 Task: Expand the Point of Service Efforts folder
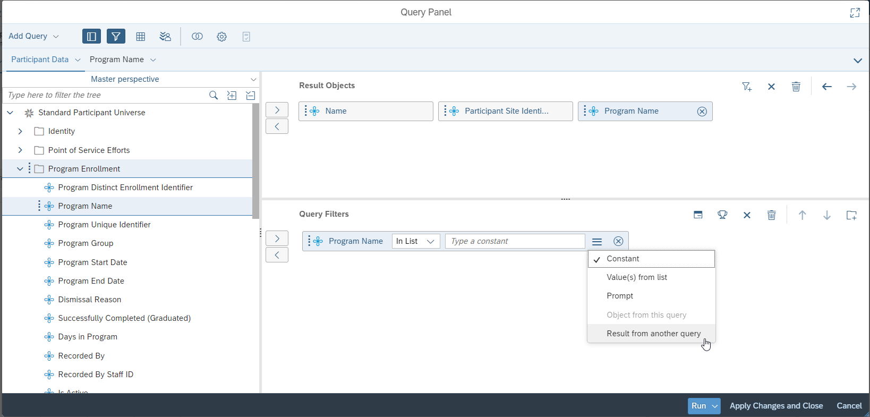coord(20,150)
